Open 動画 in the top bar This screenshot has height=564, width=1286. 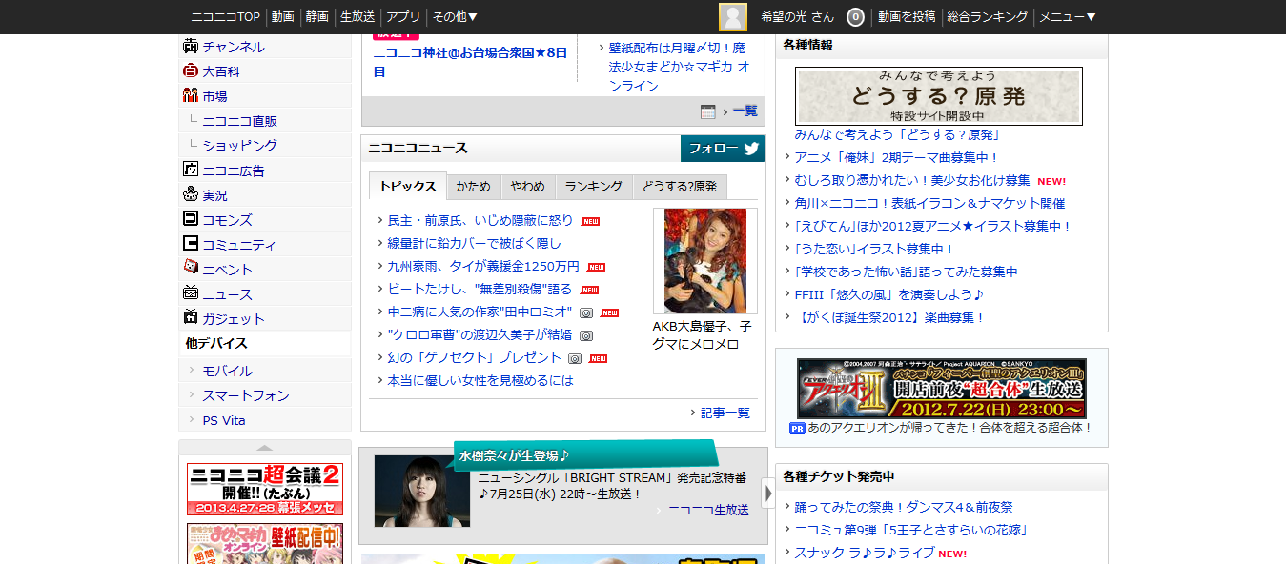282,17
